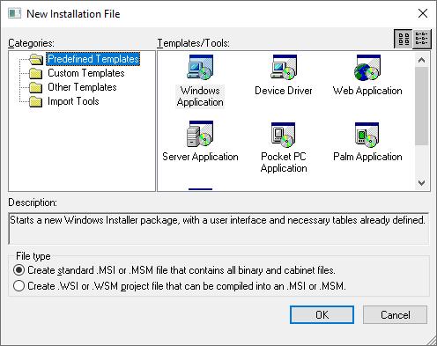This screenshot has height=346, width=437.
Task: Switch to large icons view
Action: (x=404, y=39)
